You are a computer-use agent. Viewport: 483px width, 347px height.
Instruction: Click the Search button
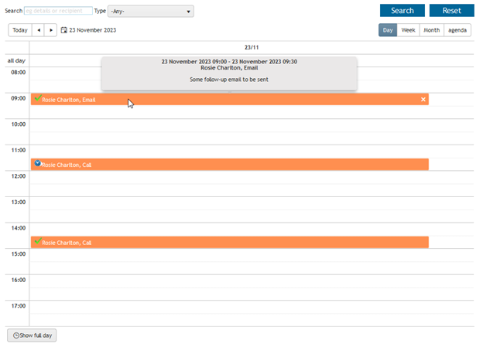402,11
